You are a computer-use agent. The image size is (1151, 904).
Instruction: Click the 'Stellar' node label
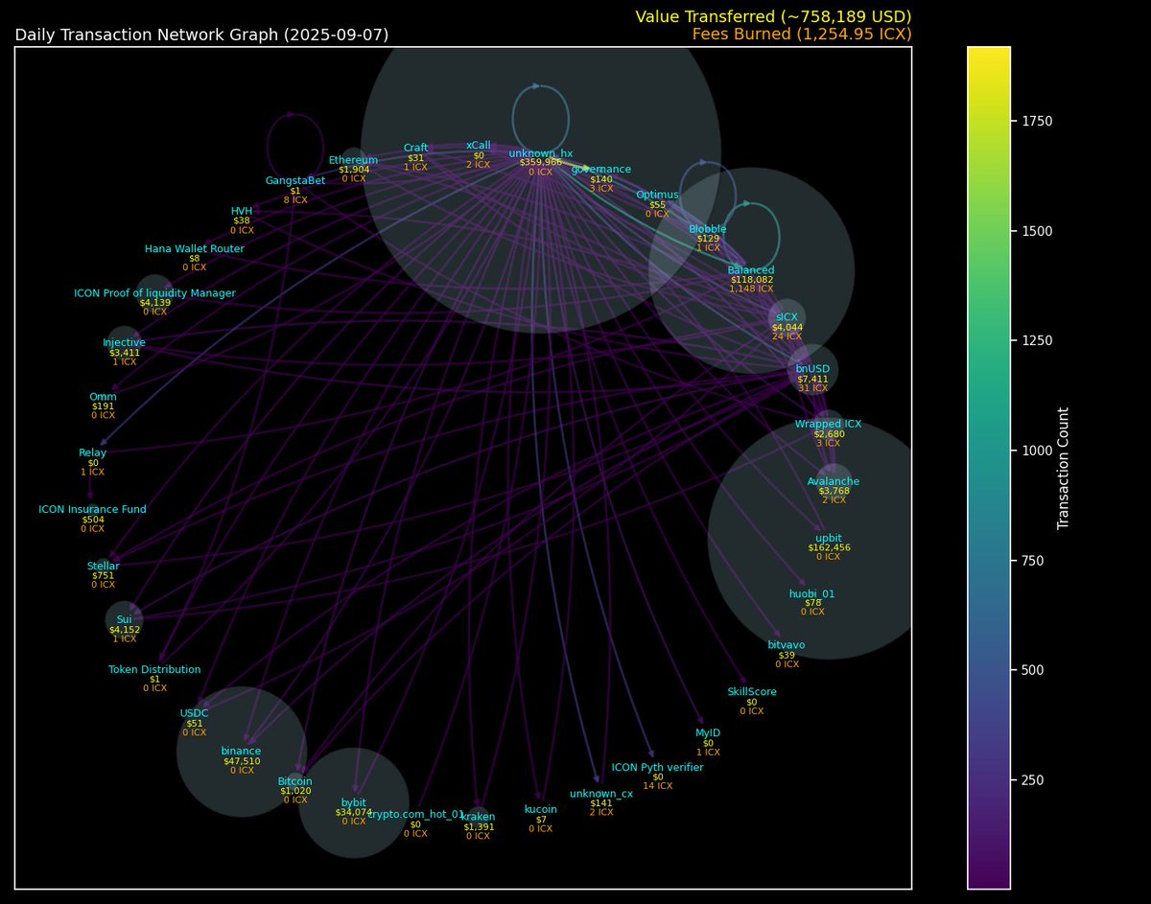pyautogui.click(x=103, y=566)
